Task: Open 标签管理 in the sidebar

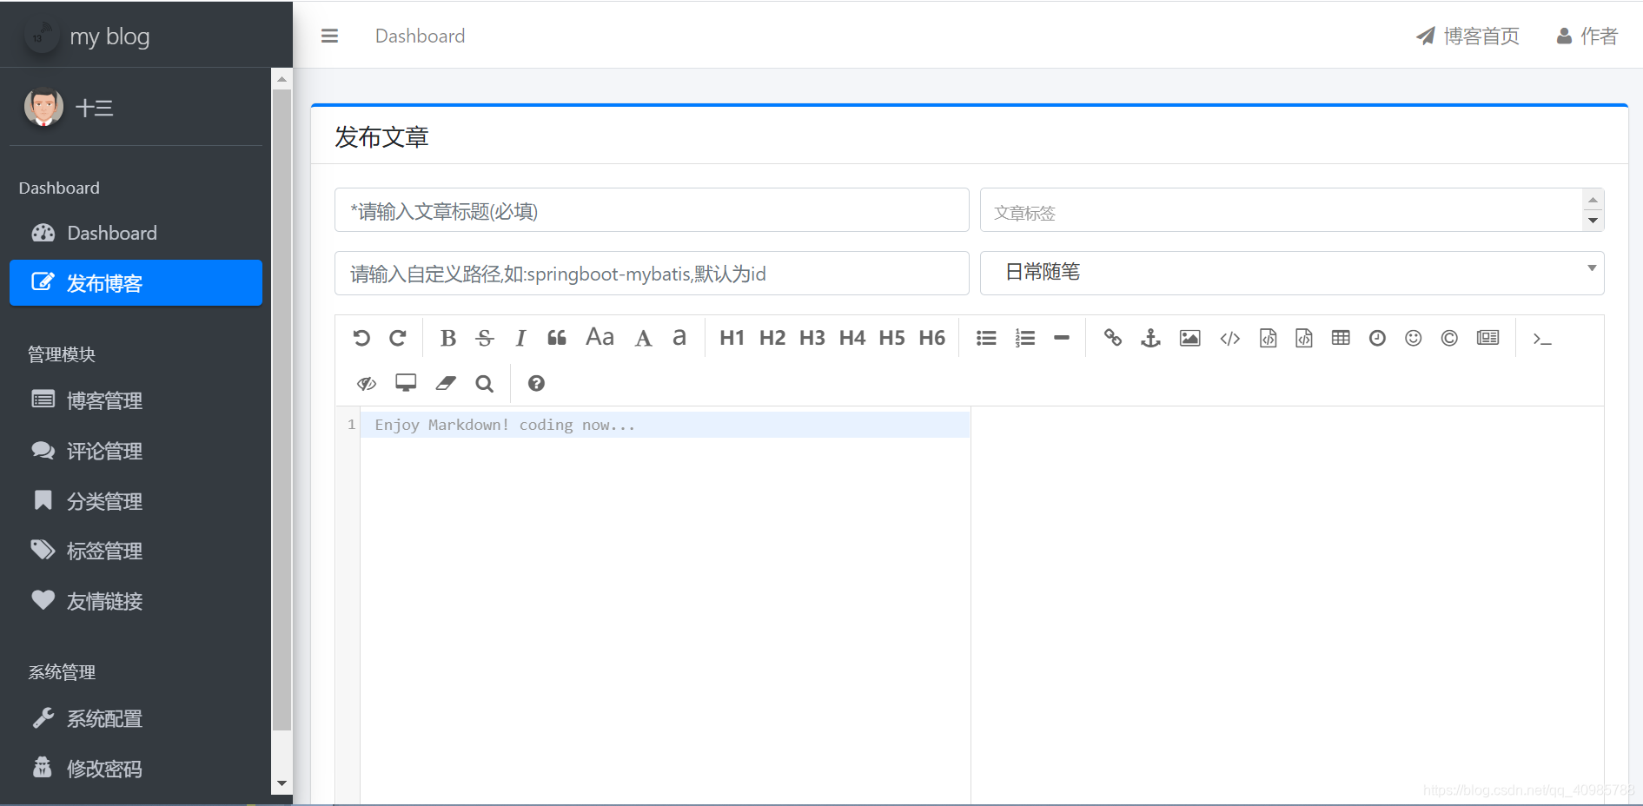Action: tap(136, 551)
